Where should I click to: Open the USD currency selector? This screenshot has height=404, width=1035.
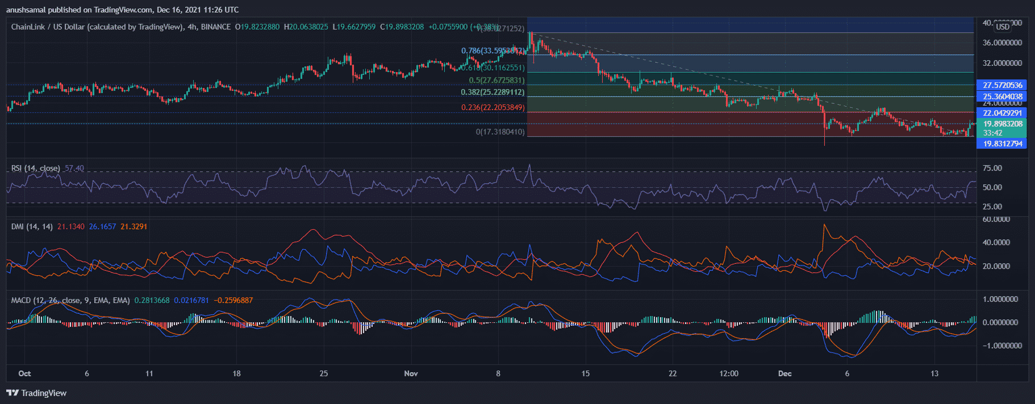click(1003, 27)
